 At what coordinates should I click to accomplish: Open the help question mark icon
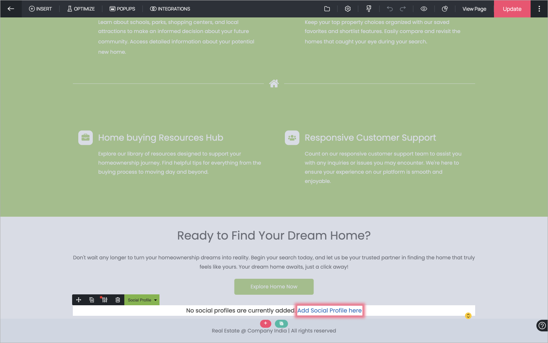click(542, 326)
